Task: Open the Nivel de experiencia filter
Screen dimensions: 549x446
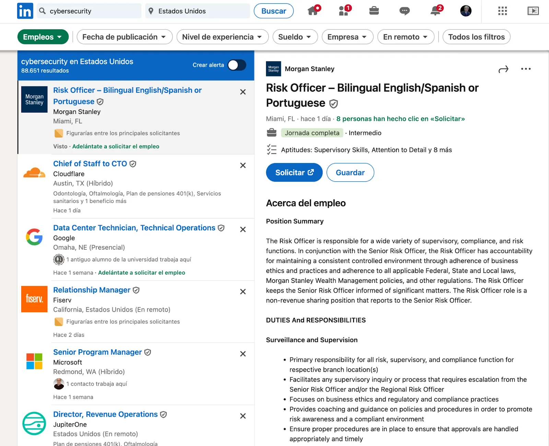Action: [222, 37]
